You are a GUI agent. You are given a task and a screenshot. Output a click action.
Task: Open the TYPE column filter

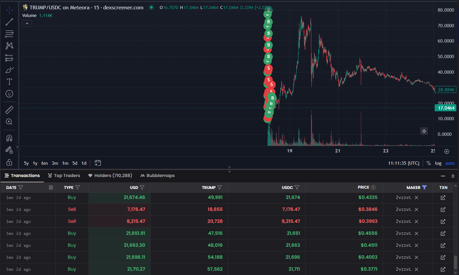(78, 188)
